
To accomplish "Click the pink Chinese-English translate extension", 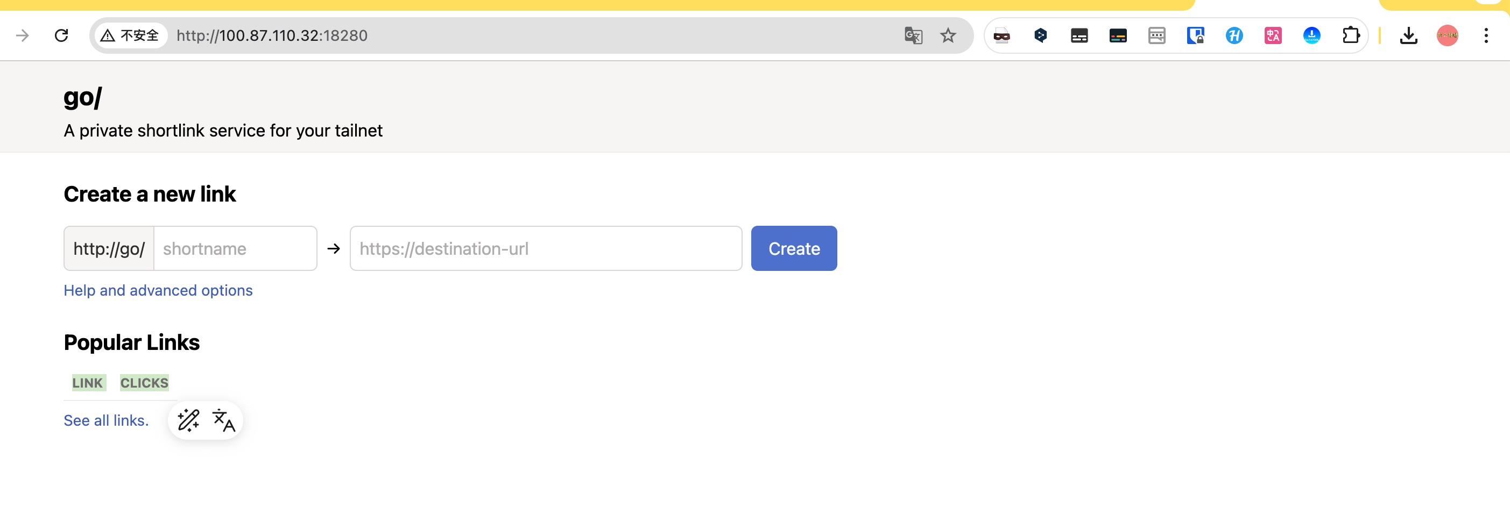I will tap(1273, 35).
